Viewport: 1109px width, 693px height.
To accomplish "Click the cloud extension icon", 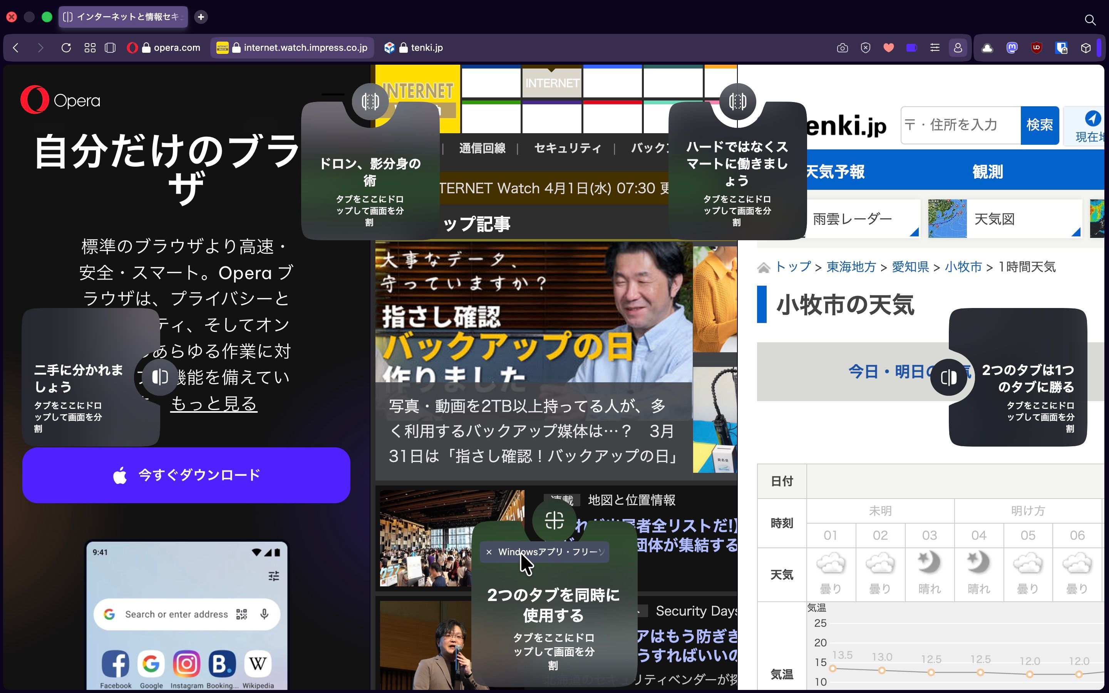I will pos(987,48).
